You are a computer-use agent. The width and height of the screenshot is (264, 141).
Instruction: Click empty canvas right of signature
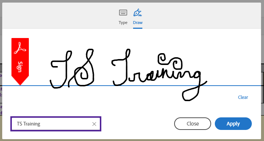pos(234,64)
